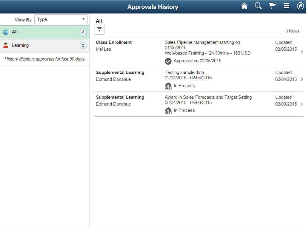Image resolution: width=306 pixels, height=229 pixels.
Task: Click the globe icon next to All
Action: pyautogui.click(x=6, y=32)
